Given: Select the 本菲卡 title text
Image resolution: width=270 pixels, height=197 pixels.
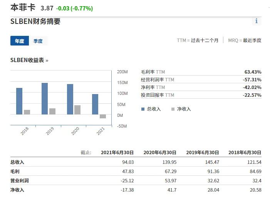Looking at the screenshot, I should [23, 8].
